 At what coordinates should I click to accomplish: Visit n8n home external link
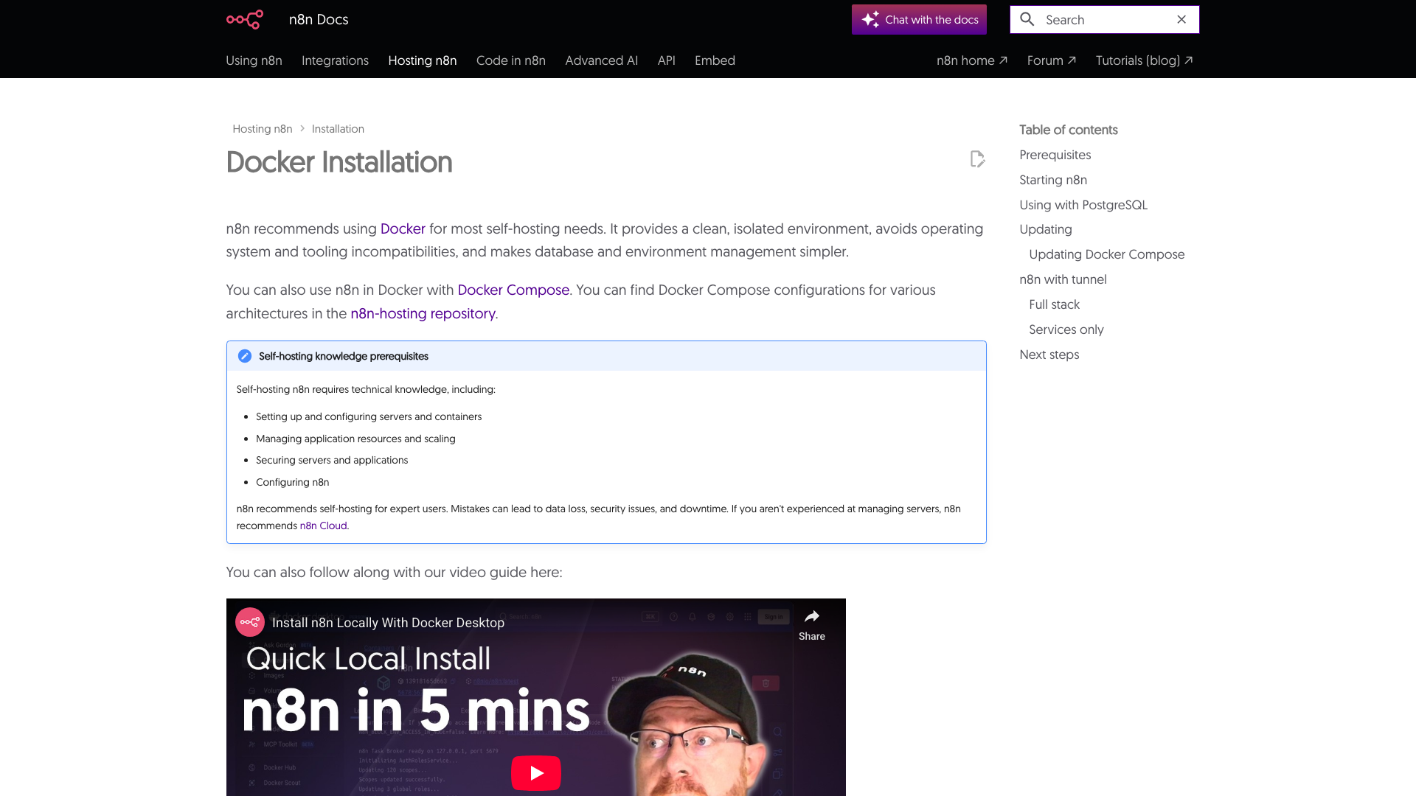972,60
